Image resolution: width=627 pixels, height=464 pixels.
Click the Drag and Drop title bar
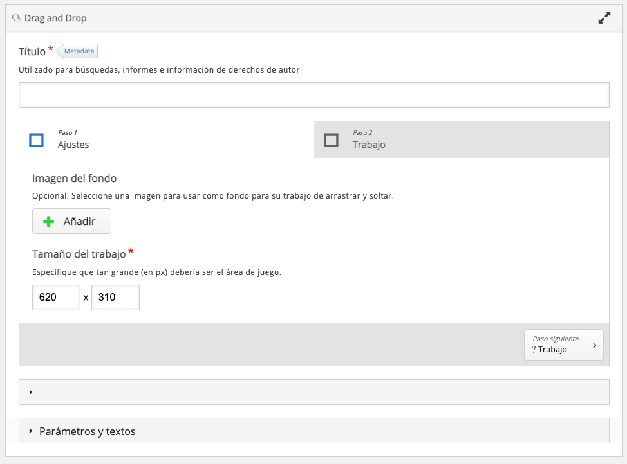pos(314,18)
